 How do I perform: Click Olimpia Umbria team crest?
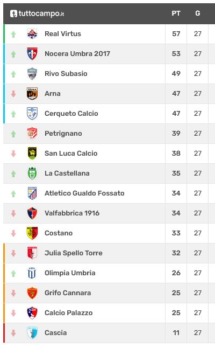[x=32, y=273]
